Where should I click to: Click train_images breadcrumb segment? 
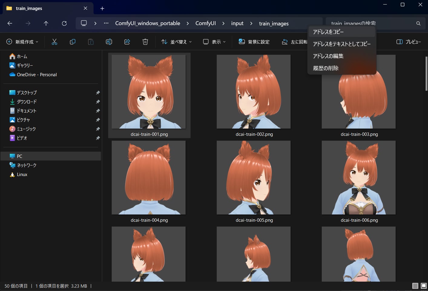[274, 23]
